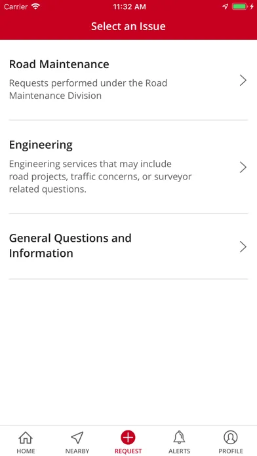Image resolution: width=257 pixels, height=456 pixels.
Task: Switch to the ALERTS tab label
Action: tap(179, 451)
